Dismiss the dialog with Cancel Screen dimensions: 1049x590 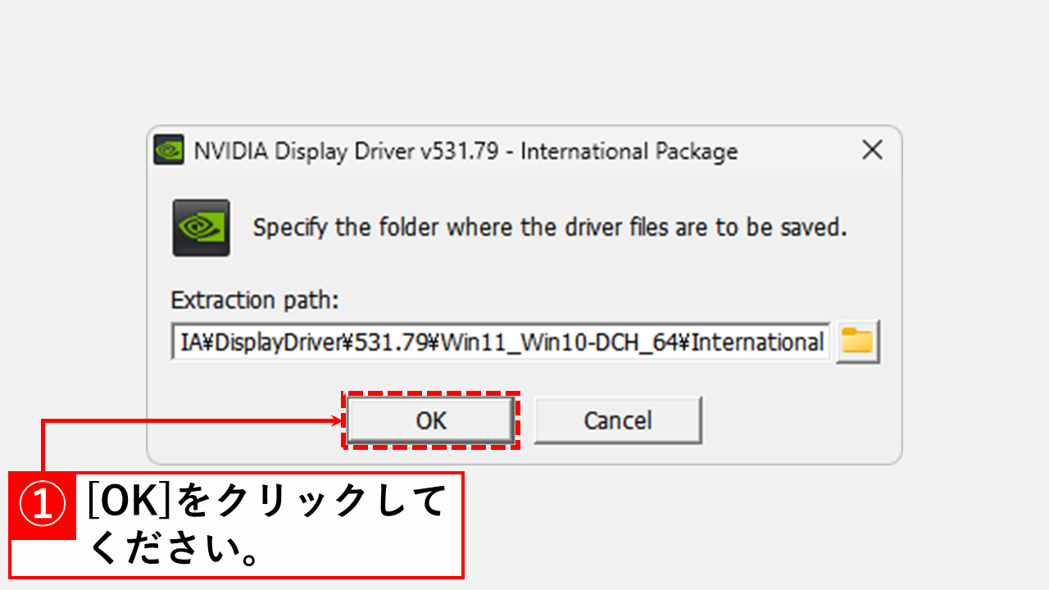point(617,420)
